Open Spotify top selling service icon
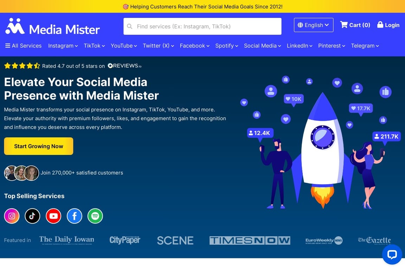This screenshot has height=270, width=405. click(95, 216)
